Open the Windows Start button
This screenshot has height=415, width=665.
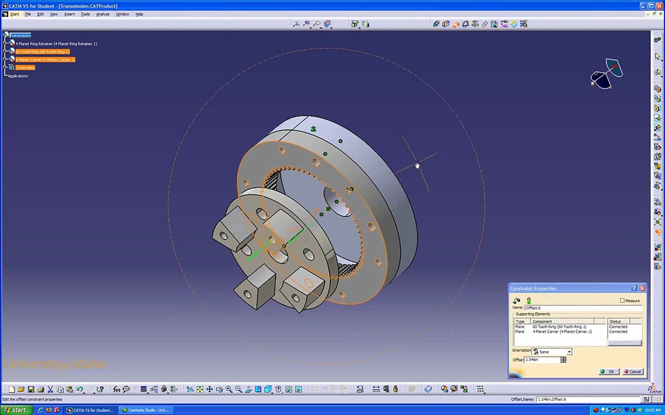[15, 410]
